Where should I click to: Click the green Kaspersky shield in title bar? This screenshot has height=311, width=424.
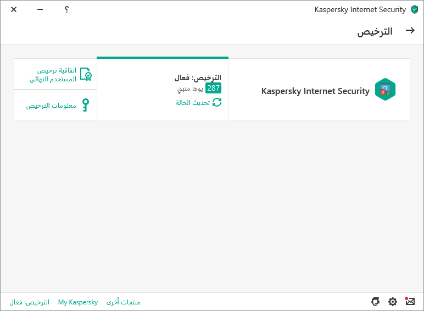[415, 9]
